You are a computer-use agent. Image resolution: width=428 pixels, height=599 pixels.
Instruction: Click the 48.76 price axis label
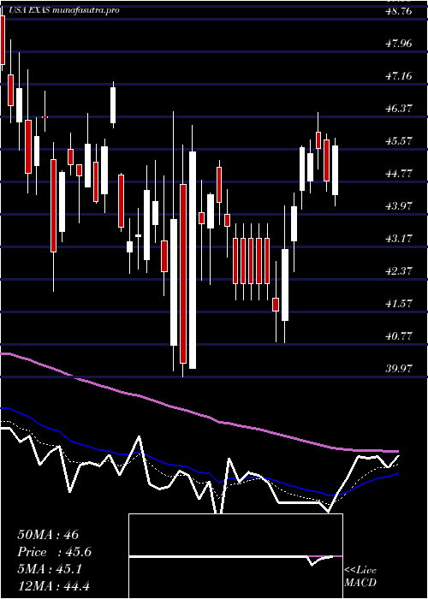pyautogui.click(x=400, y=11)
